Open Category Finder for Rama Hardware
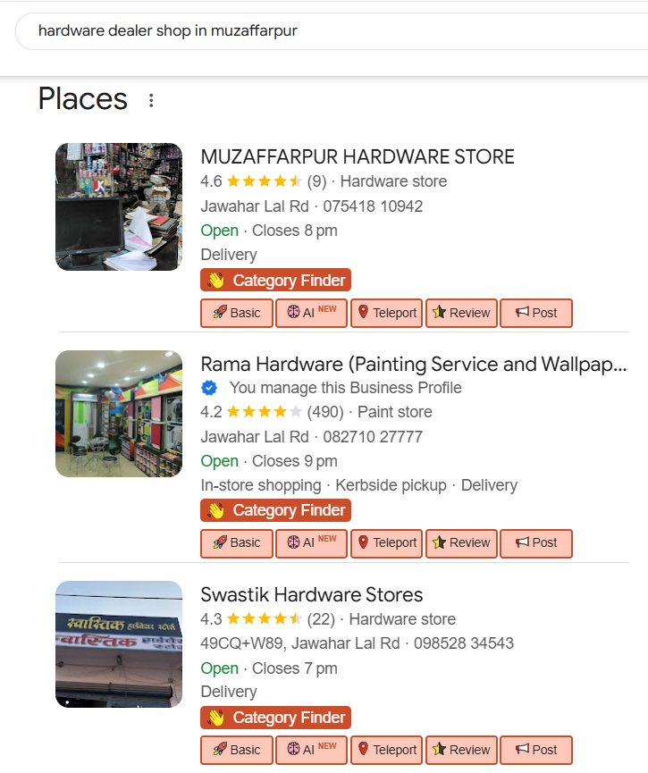This screenshot has height=773, width=648. pos(275,510)
